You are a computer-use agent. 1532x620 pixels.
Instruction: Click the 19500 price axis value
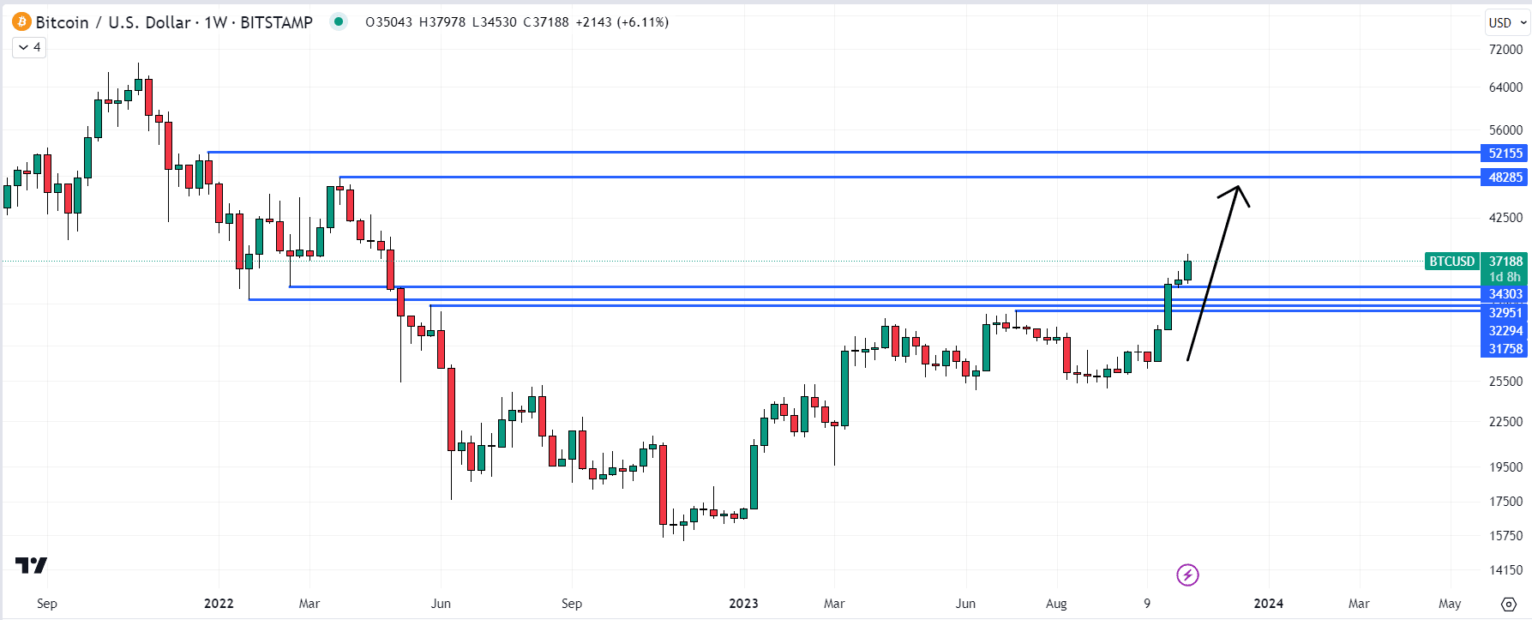(x=1505, y=467)
